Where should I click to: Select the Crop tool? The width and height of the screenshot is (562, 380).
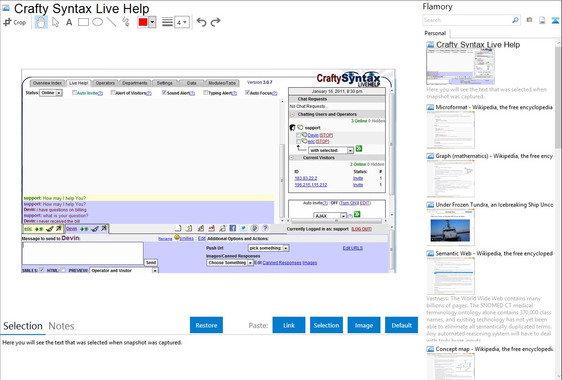[x=15, y=22]
